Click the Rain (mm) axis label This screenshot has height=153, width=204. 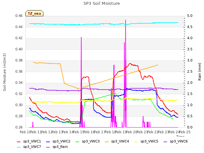point(200,72)
